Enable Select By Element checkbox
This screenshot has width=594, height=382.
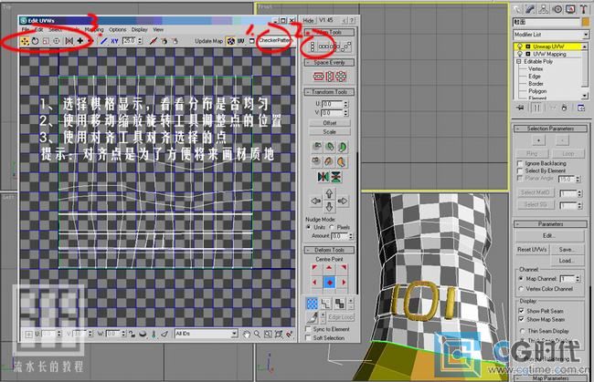tap(520, 170)
